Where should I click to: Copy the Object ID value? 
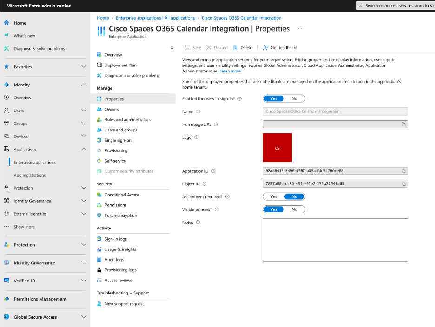coord(404,183)
